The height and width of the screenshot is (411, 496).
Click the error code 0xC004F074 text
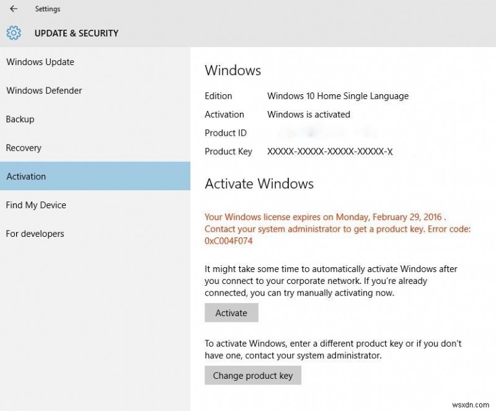coord(229,240)
